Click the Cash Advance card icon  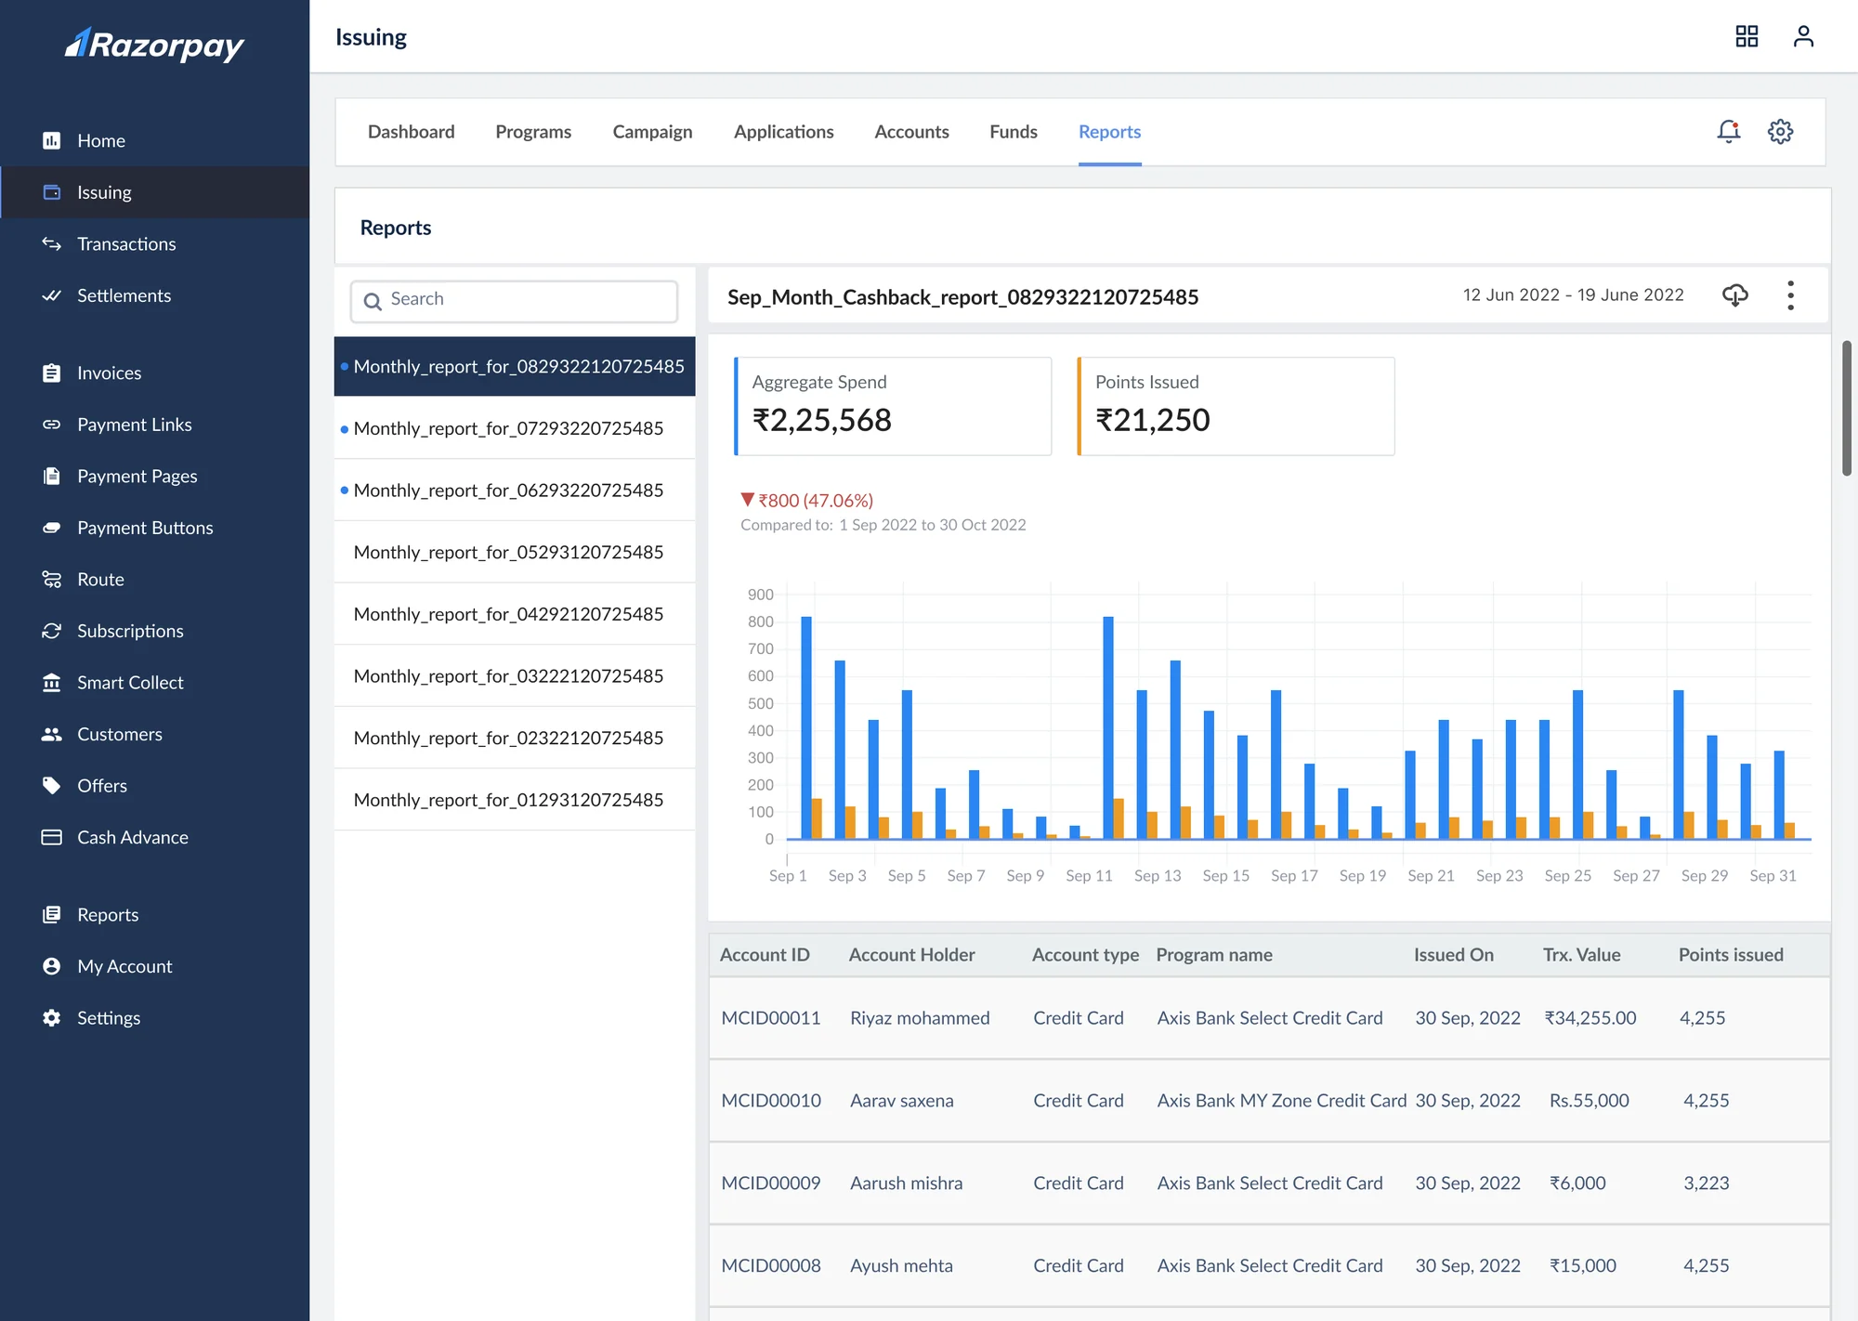point(52,837)
